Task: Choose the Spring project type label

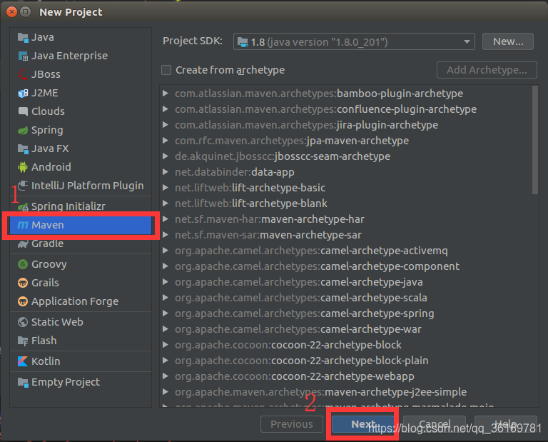Action: tap(47, 130)
